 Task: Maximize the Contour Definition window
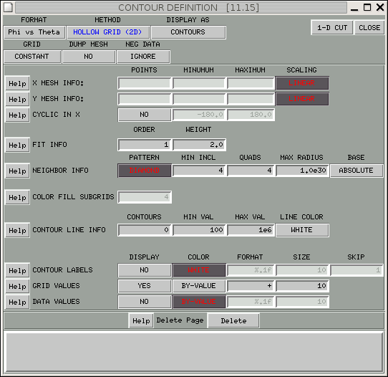click(367, 7)
